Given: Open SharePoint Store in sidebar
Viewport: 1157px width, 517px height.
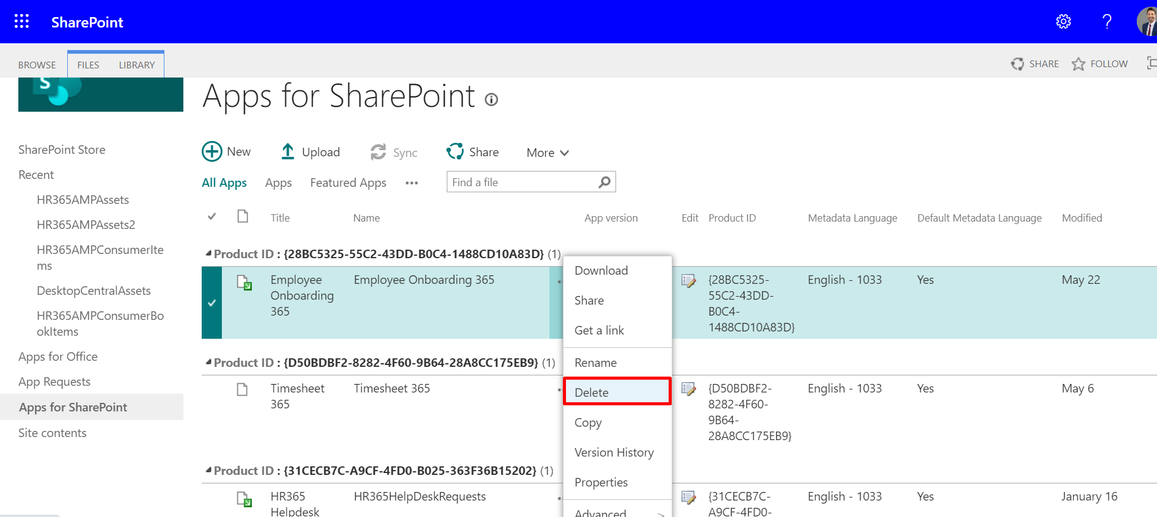Looking at the screenshot, I should click(x=62, y=150).
